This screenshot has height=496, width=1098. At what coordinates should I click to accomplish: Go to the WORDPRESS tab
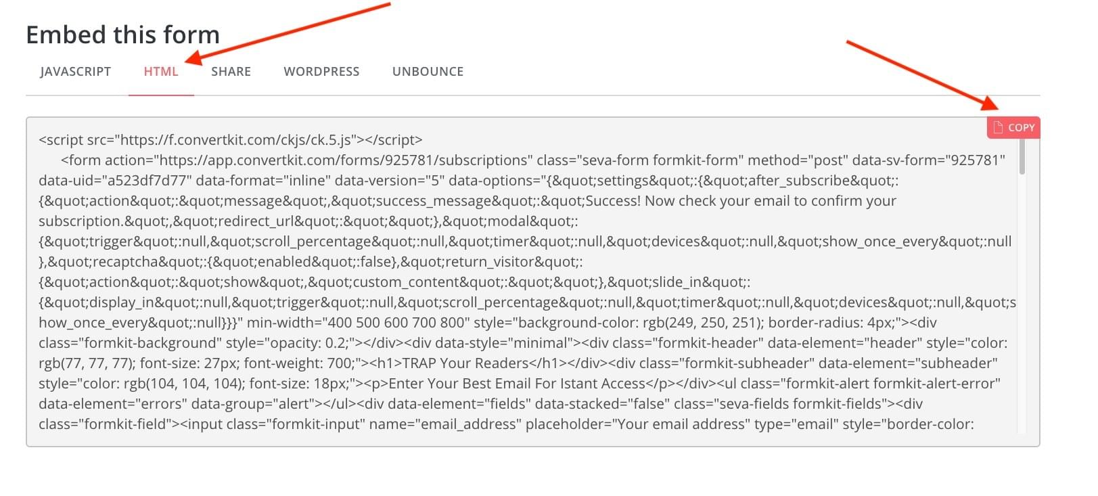(321, 72)
